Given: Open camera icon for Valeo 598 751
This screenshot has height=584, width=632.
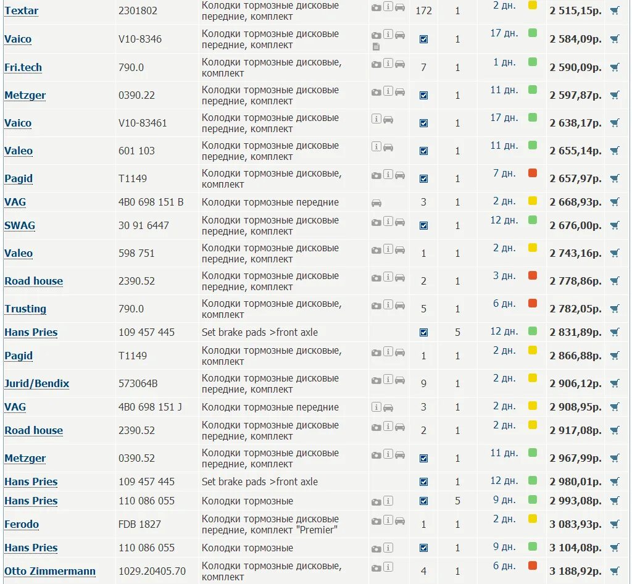Looking at the screenshot, I should coord(376,250).
